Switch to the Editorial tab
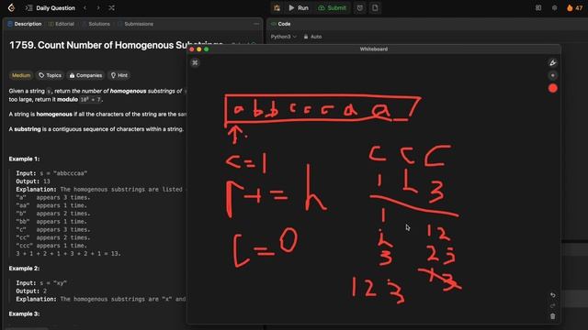Viewport: 588px width, 330px height. tap(62, 24)
